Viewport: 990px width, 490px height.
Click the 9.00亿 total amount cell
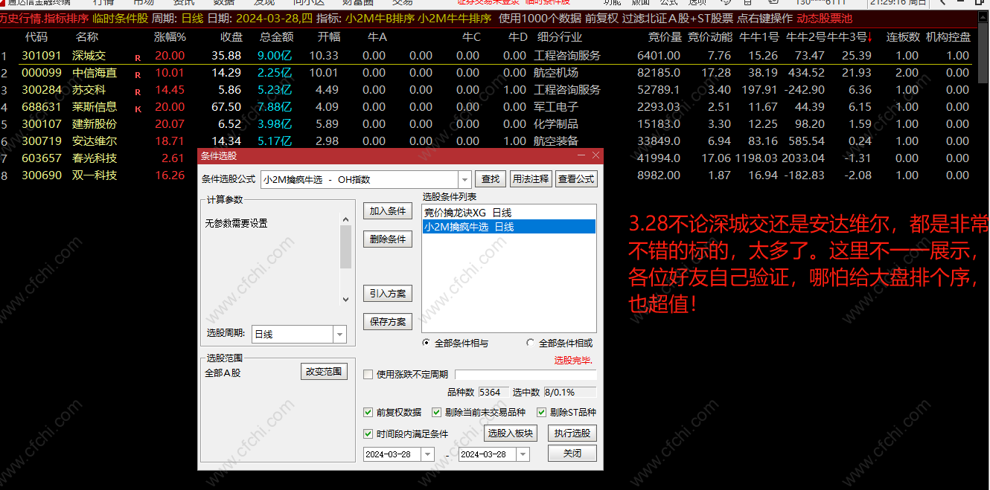click(x=275, y=56)
